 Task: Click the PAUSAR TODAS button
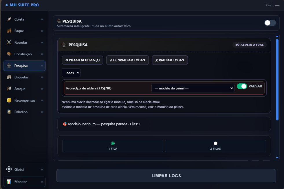tap(170, 60)
